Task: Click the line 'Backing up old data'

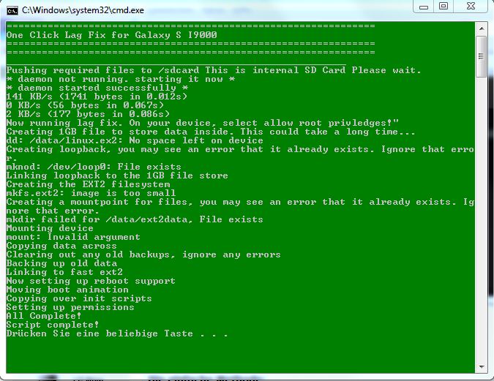Action: 61,263
